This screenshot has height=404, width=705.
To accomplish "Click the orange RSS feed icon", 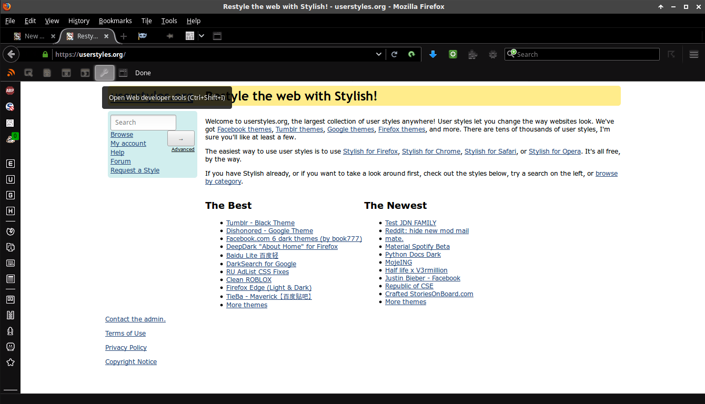I will [x=11, y=73].
